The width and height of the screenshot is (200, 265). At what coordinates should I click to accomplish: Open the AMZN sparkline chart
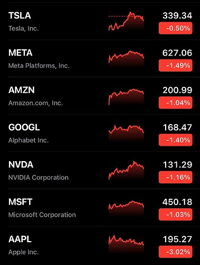click(126, 97)
